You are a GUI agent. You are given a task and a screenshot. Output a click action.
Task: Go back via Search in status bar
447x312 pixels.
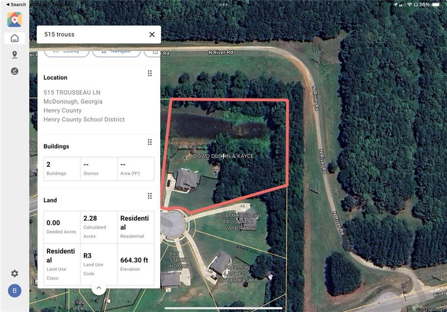point(16,4)
